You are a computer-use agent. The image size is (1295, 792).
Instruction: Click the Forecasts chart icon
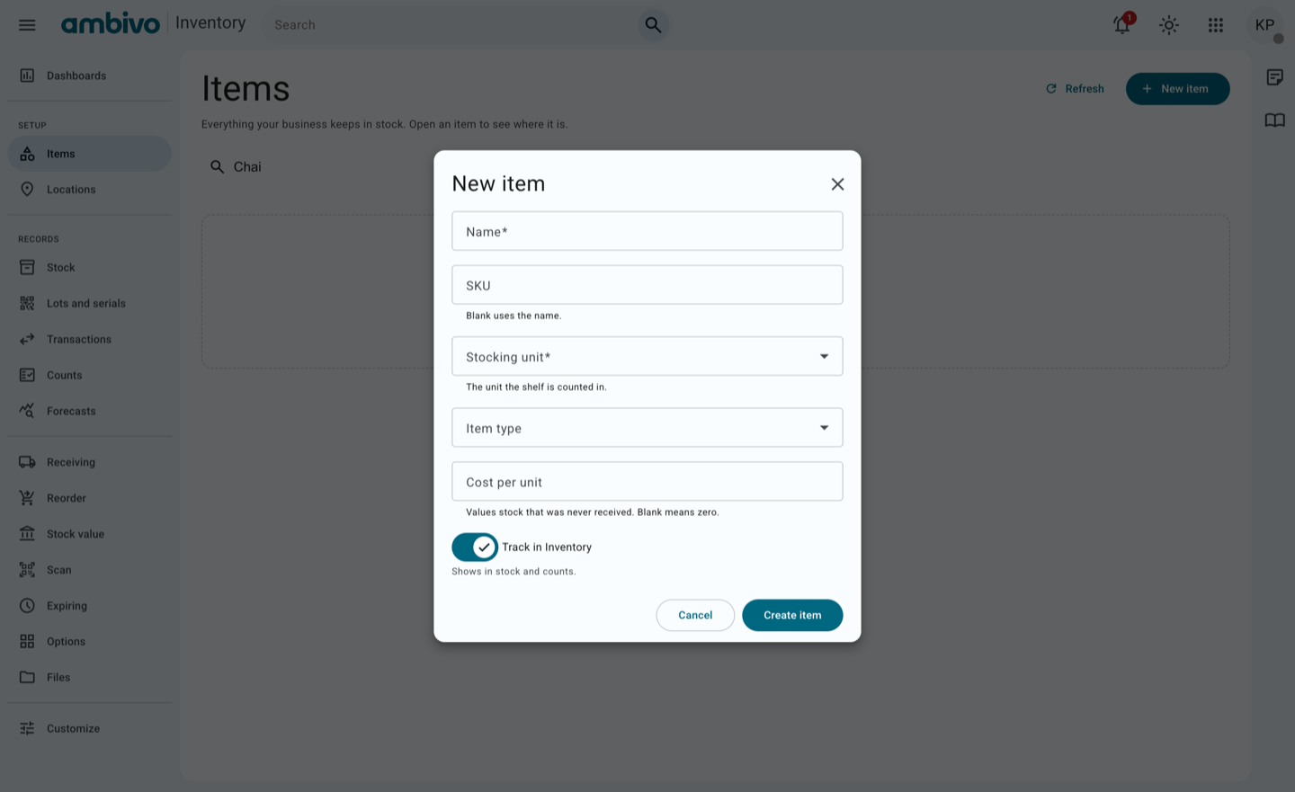point(27,411)
